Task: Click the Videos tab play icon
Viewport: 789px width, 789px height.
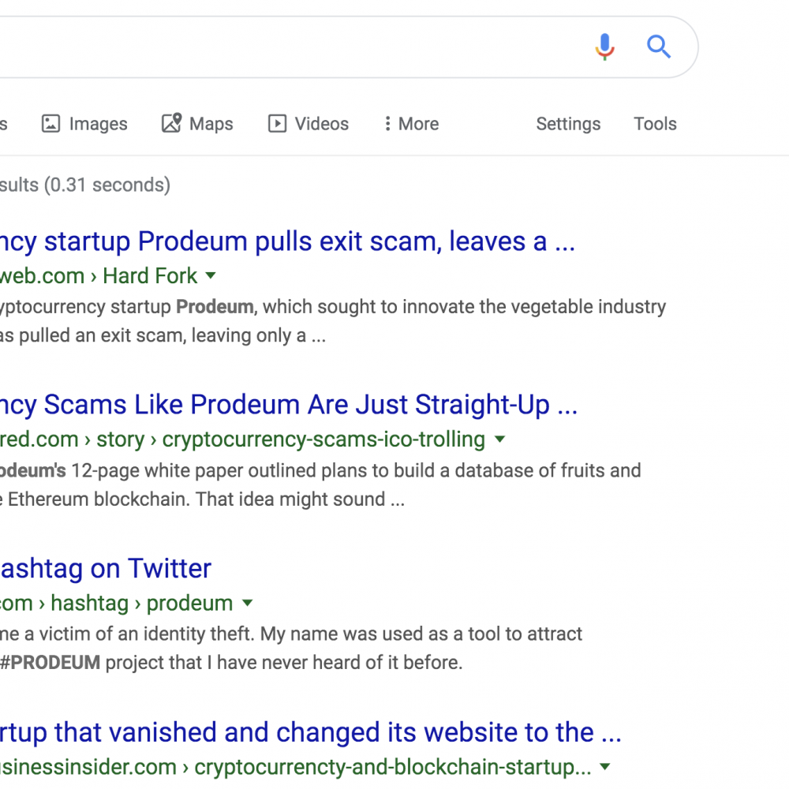Action: pyautogui.click(x=277, y=123)
